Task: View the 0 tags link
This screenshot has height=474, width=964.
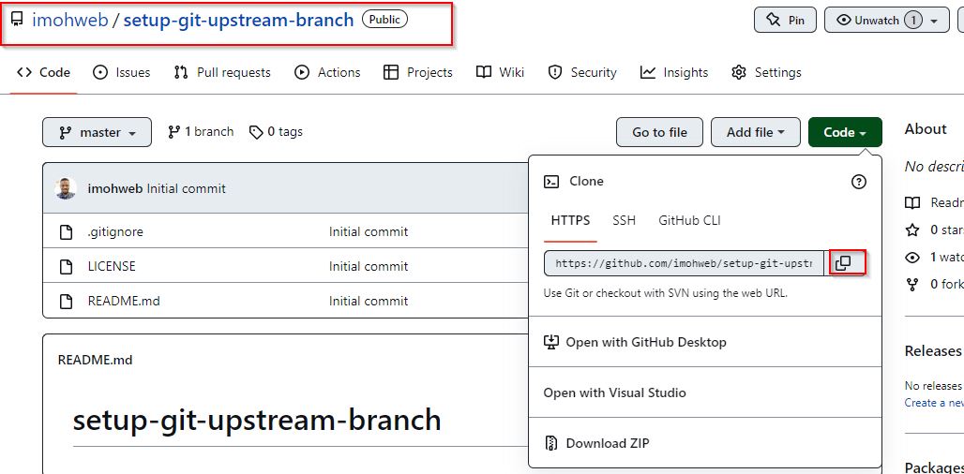Action: pyautogui.click(x=276, y=132)
